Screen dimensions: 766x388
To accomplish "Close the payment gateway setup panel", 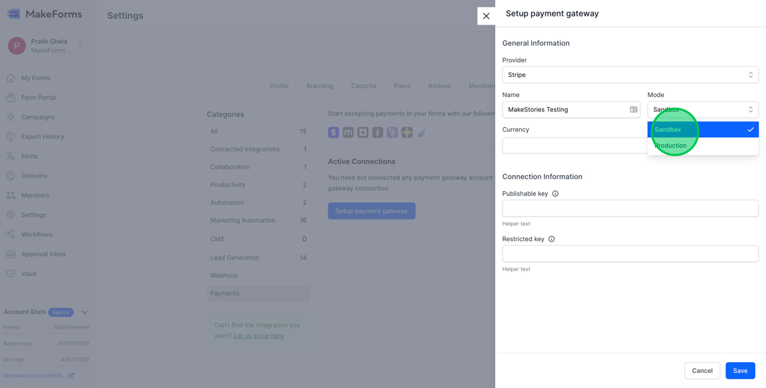I will click(486, 16).
